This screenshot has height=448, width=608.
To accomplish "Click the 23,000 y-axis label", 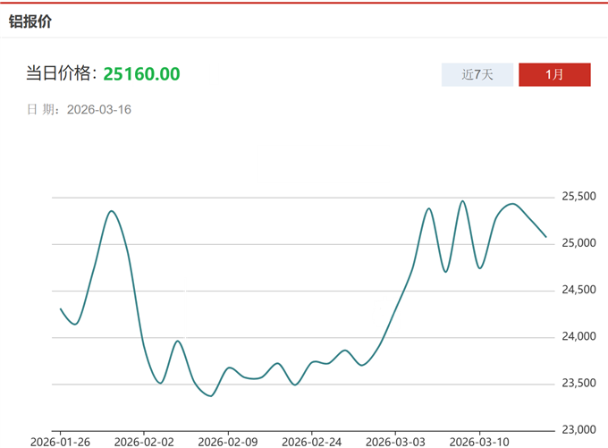I will click(x=578, y=430).
